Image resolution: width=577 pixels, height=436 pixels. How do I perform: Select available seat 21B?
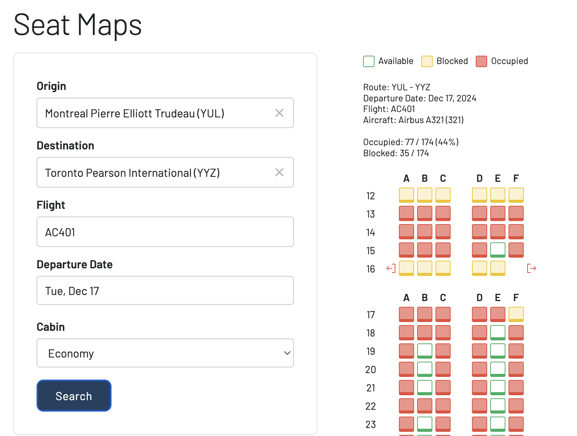pos(425,387)
